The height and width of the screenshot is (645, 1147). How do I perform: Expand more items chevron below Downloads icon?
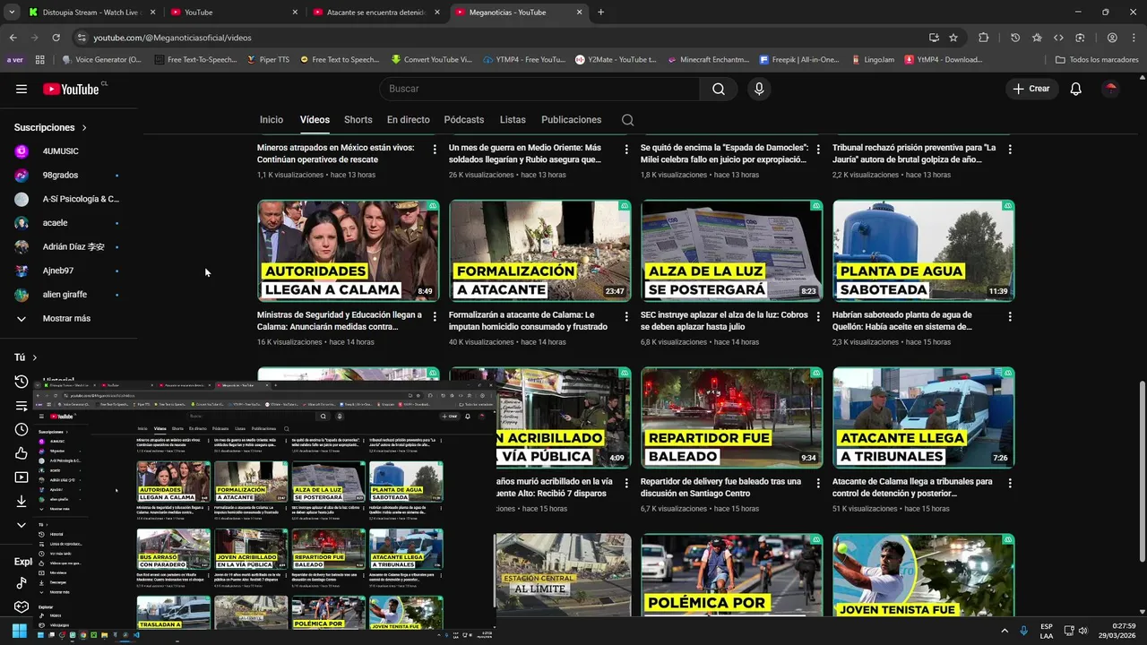point(22,525)
